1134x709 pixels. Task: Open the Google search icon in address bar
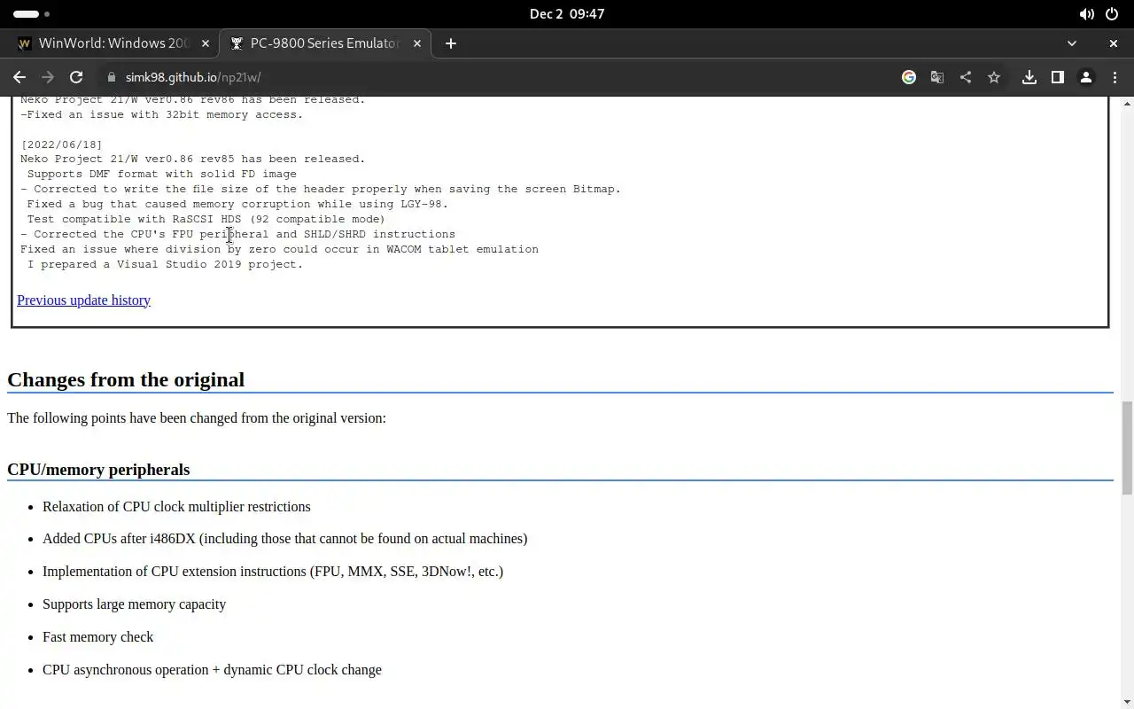pos(909,77)
